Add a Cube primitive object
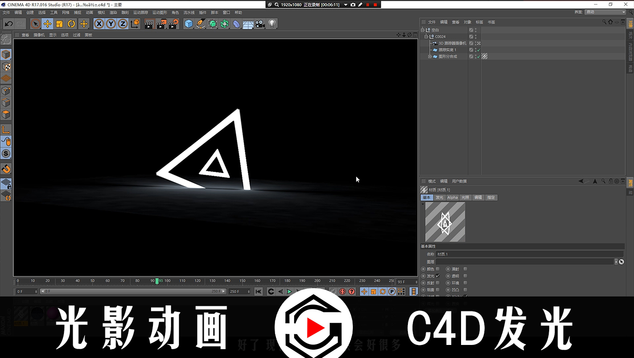The image size is (634, 358). 188,24
